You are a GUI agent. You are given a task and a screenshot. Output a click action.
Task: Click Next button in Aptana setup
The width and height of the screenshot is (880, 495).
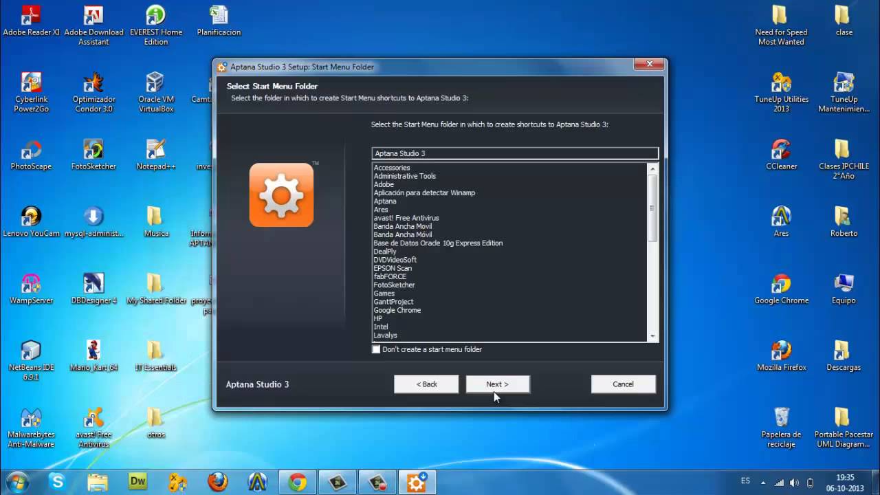coord(498,384)
